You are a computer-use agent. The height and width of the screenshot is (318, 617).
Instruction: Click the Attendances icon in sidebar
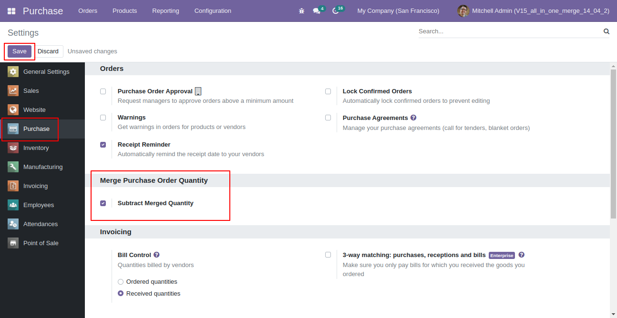pyautogui.click(x=13, y=224)
